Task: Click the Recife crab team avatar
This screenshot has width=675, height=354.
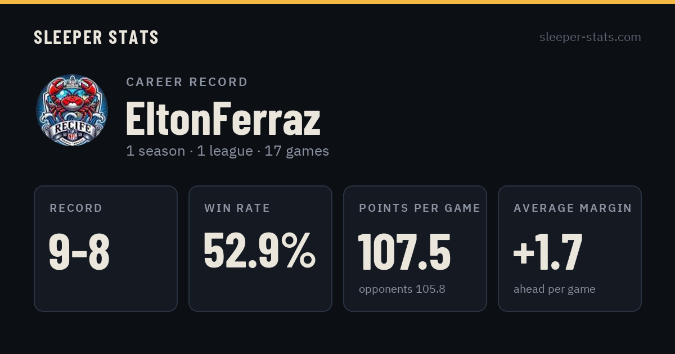Action: [71, 110]
